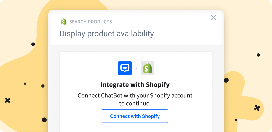Viewport: 272px width, 132px height.
Task: Click the blue ChatBot logo icon
Action: [x=125, y=68]
